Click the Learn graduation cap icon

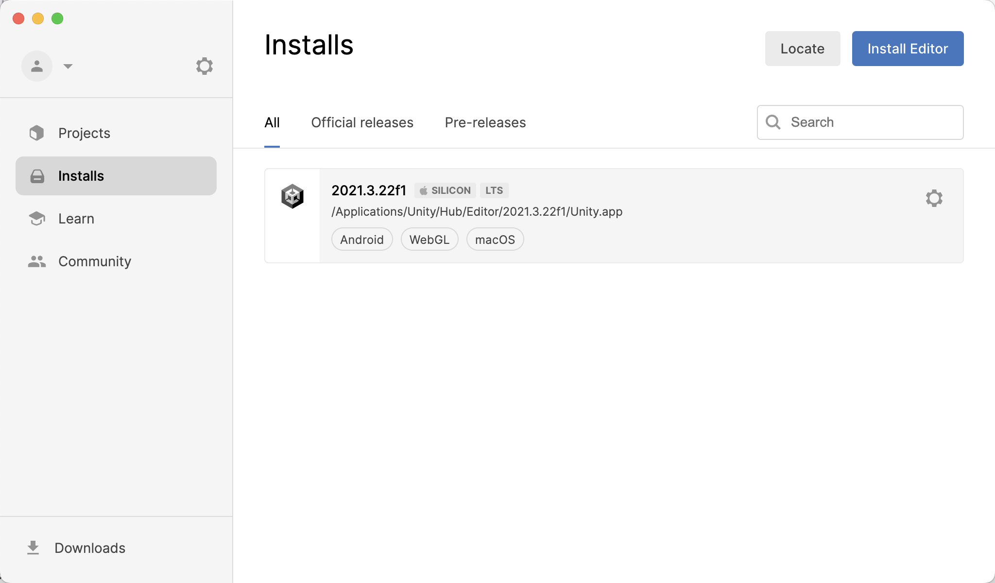(x=37, y=219)
